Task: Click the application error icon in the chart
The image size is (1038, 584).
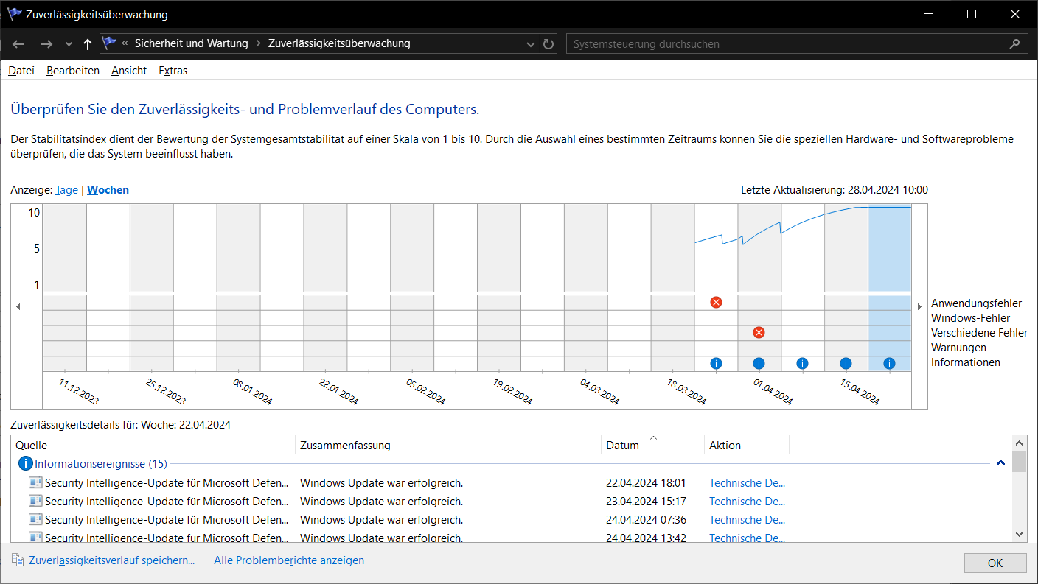Action: coord(716,302)
